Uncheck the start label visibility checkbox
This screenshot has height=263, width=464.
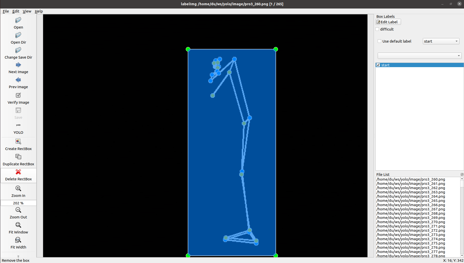tap(378, 65)
